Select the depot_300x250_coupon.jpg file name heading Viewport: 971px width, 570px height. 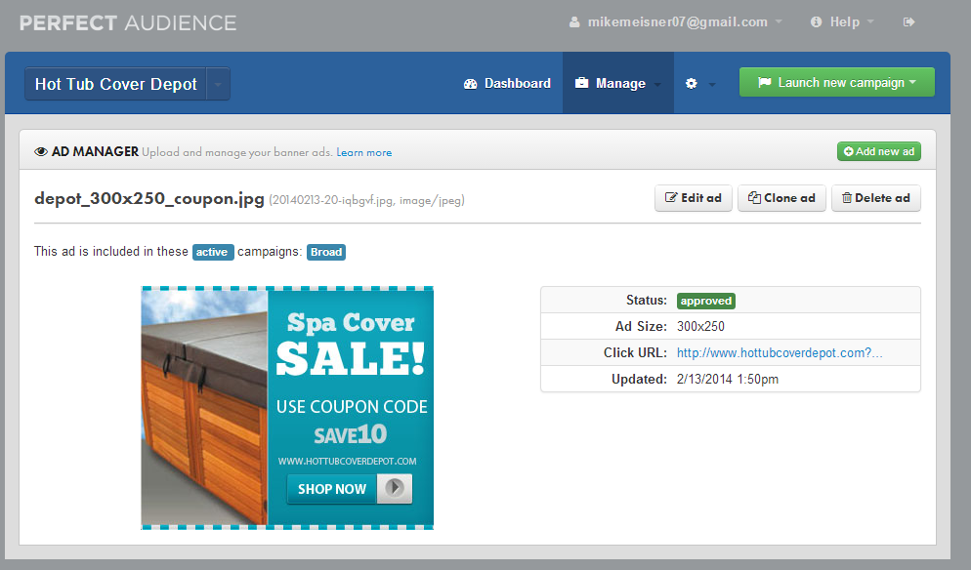pos(149,199)
